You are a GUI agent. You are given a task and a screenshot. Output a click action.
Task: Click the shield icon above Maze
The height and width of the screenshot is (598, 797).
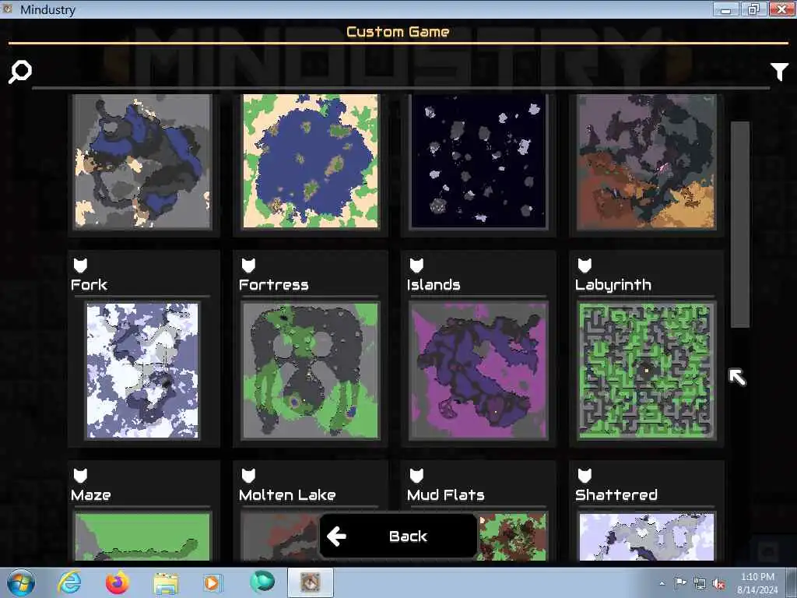pyautogui.click(x=80, y=476)
